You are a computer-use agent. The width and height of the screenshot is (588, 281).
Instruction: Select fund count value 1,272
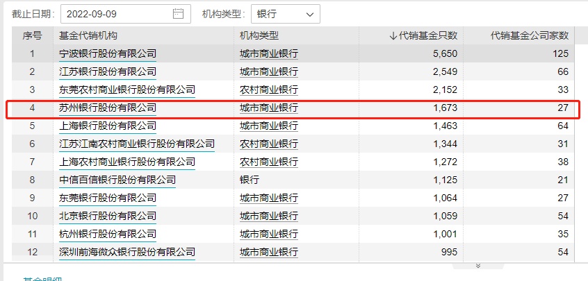click(x=445, y=162)
